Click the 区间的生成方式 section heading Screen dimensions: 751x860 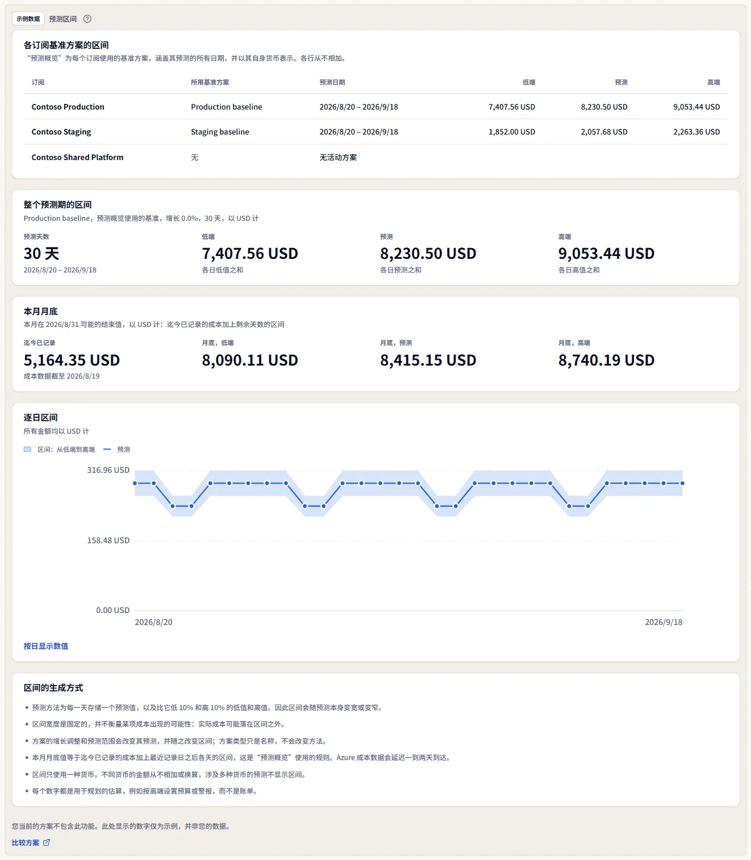[x=53, y=687]
